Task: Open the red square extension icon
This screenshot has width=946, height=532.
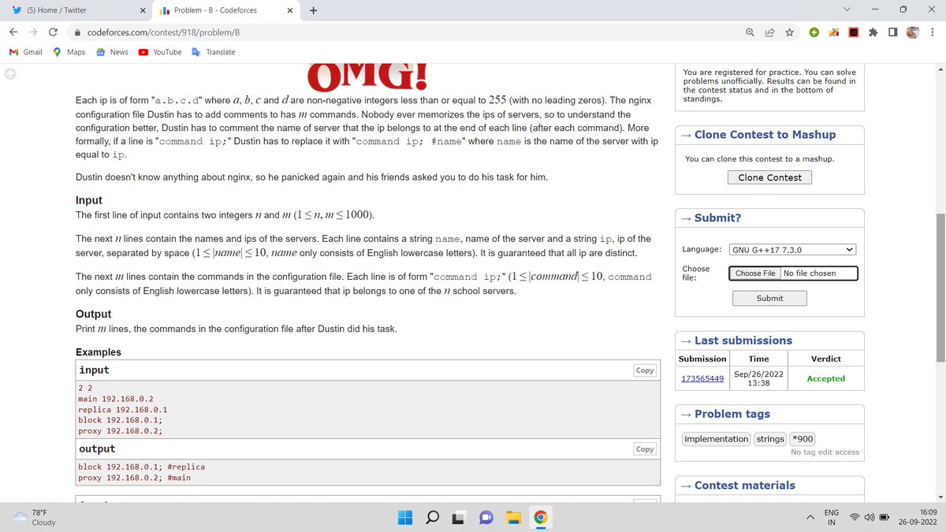Action: (x=853, y=32)
